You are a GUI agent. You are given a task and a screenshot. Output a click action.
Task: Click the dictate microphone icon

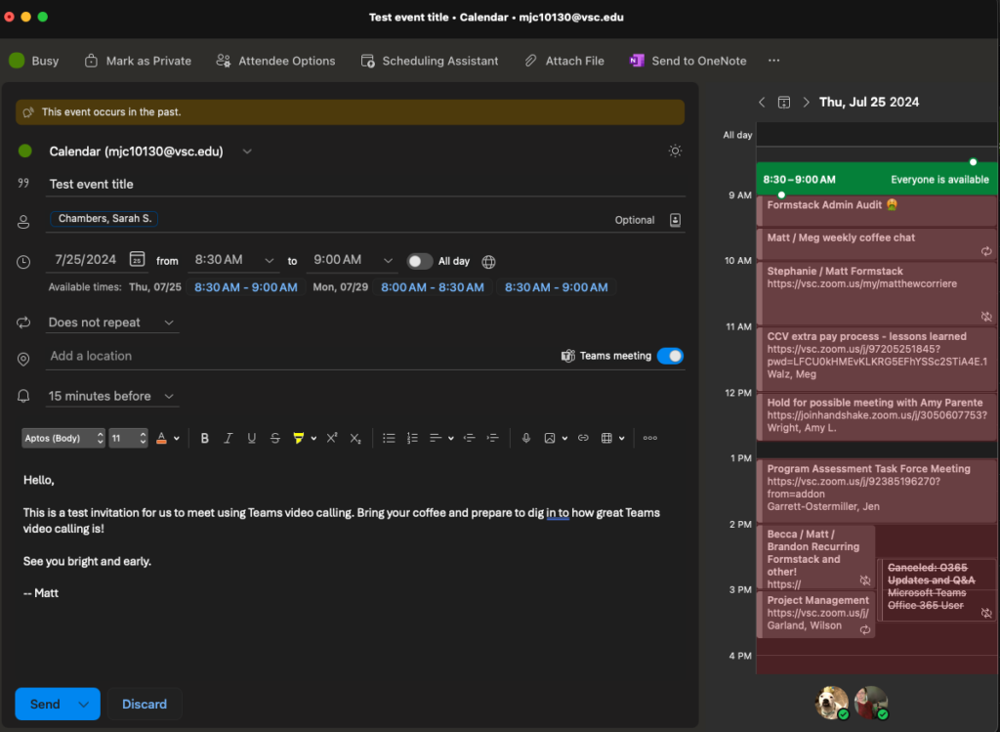526,438
